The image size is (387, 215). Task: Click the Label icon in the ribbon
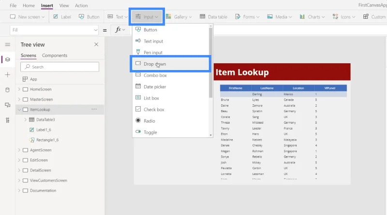(56, 16)
